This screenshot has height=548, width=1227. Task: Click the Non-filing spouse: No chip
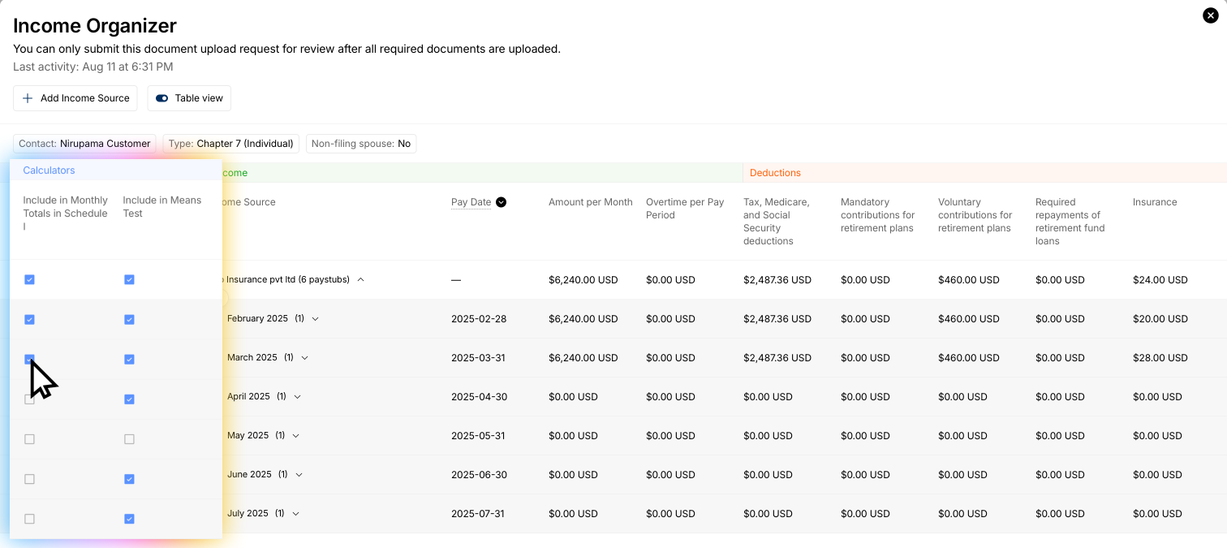point(361,144)
